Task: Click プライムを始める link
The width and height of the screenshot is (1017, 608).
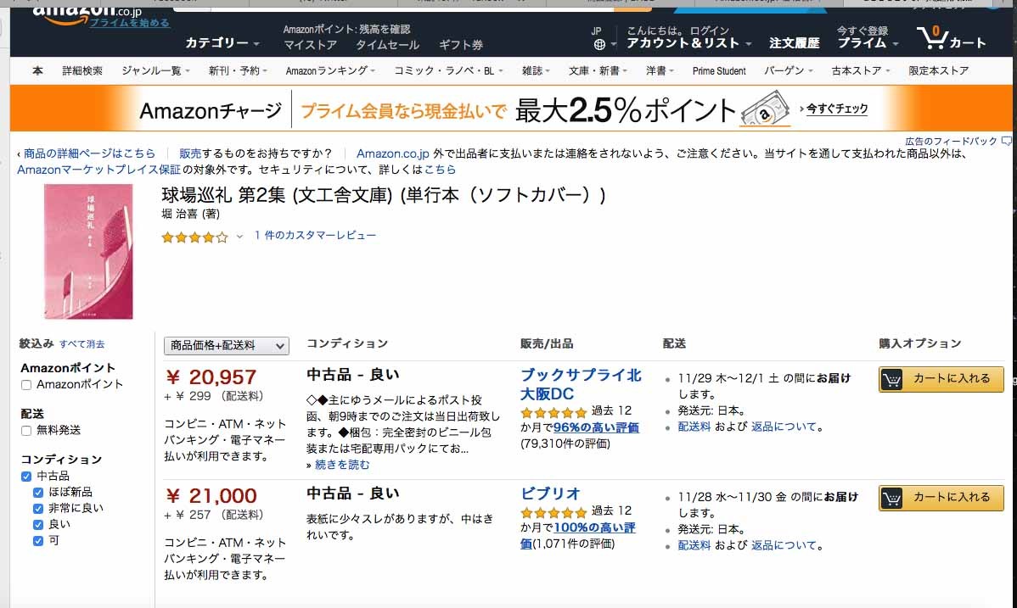Action: [130, 23]
